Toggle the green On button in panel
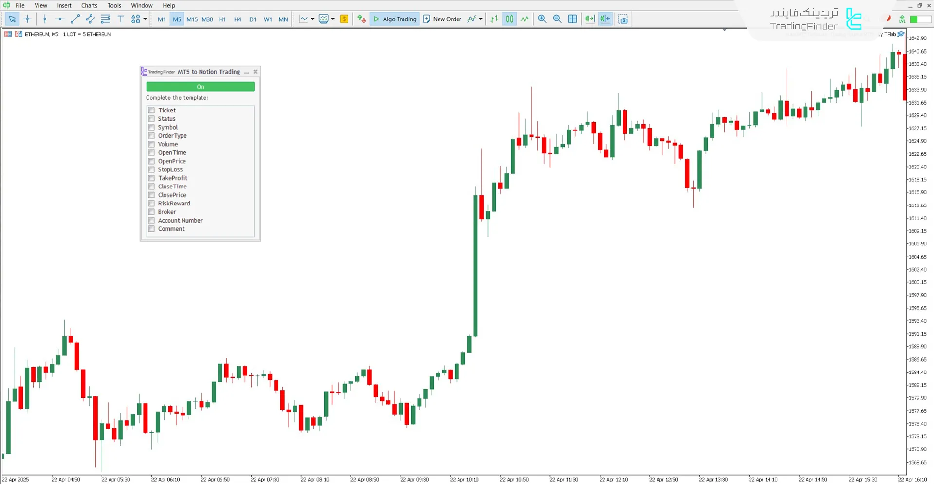This screenshot has height=485, width=934. tap(200, 87)
